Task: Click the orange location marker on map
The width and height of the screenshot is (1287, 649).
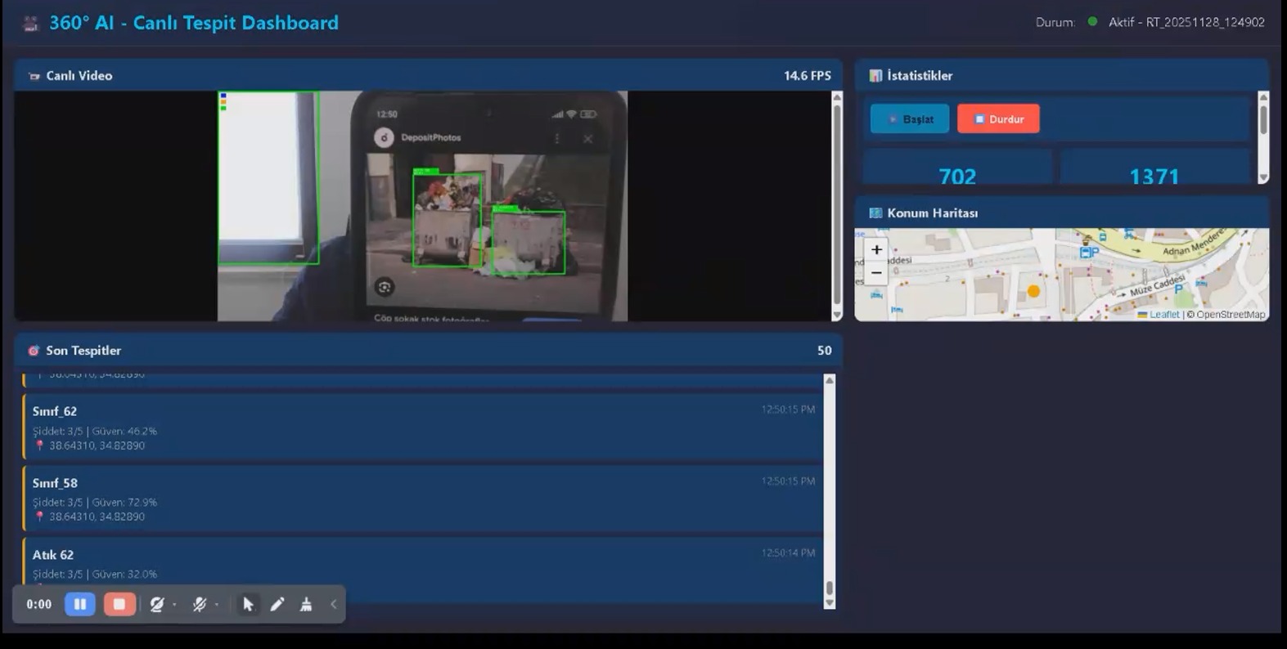Action: 1033,291
